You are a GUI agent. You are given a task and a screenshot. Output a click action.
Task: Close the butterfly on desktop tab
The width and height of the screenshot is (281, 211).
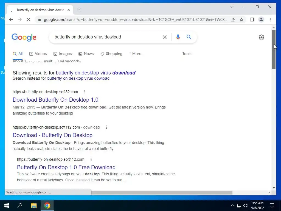(x=68, y=10)
